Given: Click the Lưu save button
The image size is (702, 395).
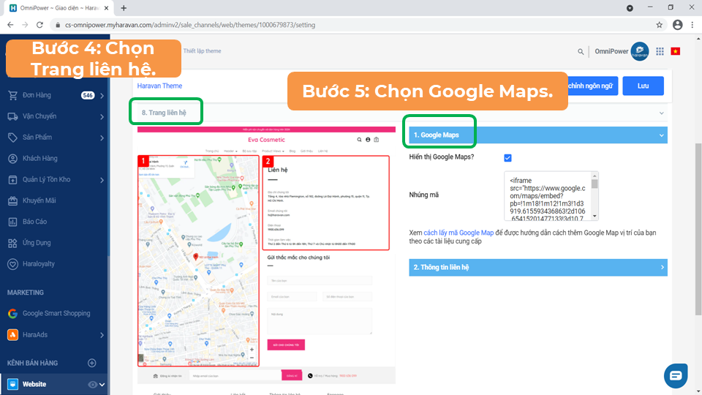Looking at the screenshot, I should (x=643, y=86).
